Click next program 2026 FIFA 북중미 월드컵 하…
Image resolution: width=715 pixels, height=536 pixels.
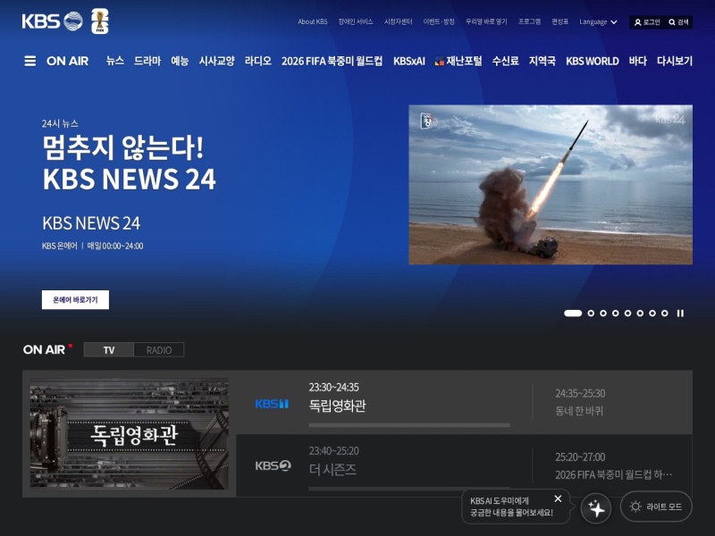pos(614,475)
